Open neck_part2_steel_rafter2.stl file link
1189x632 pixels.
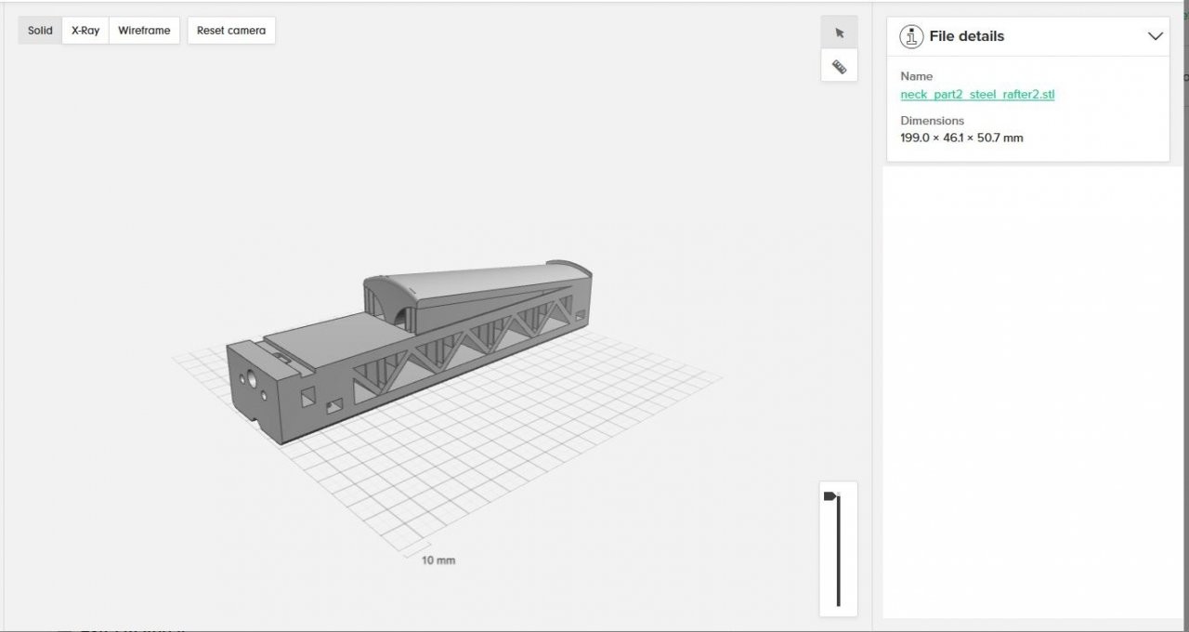coord(977,94)
